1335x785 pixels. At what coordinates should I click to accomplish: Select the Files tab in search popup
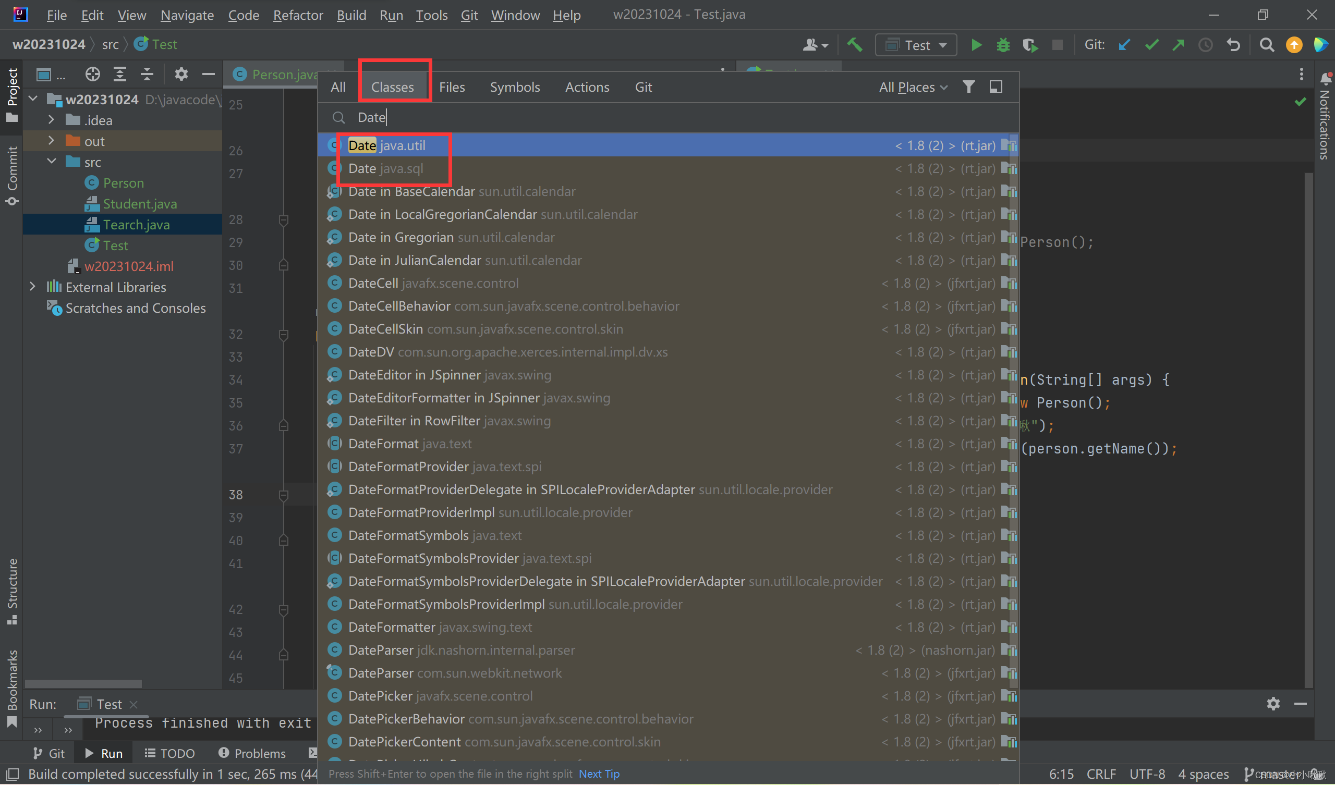(452, 87)
